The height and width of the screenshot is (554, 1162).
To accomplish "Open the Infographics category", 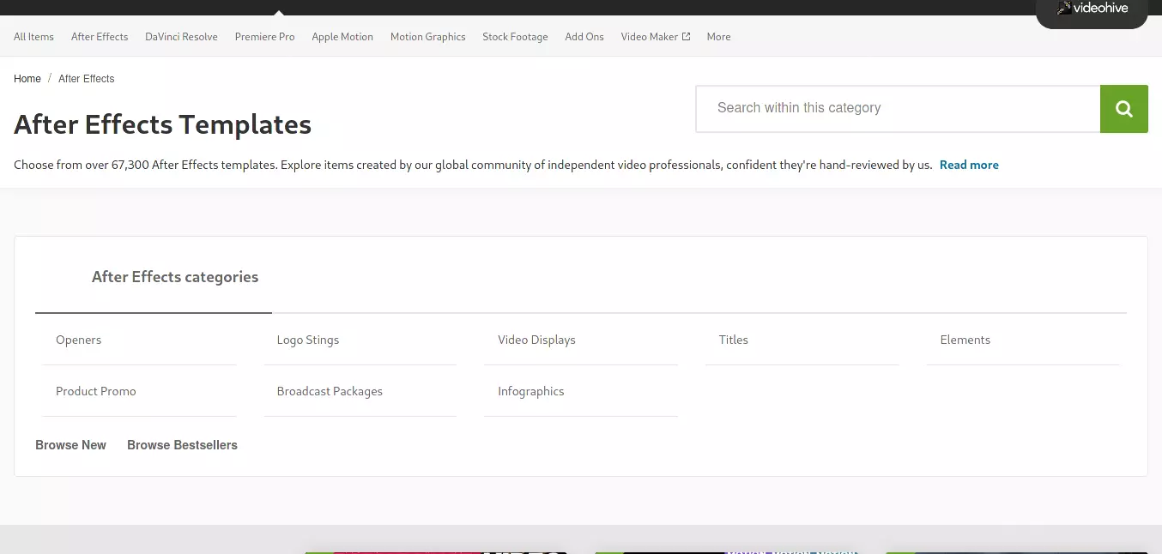I will [x=581, y=391].
